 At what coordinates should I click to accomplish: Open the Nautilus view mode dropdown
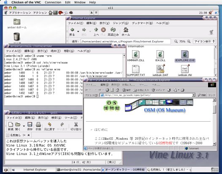(x=204, y=41)
